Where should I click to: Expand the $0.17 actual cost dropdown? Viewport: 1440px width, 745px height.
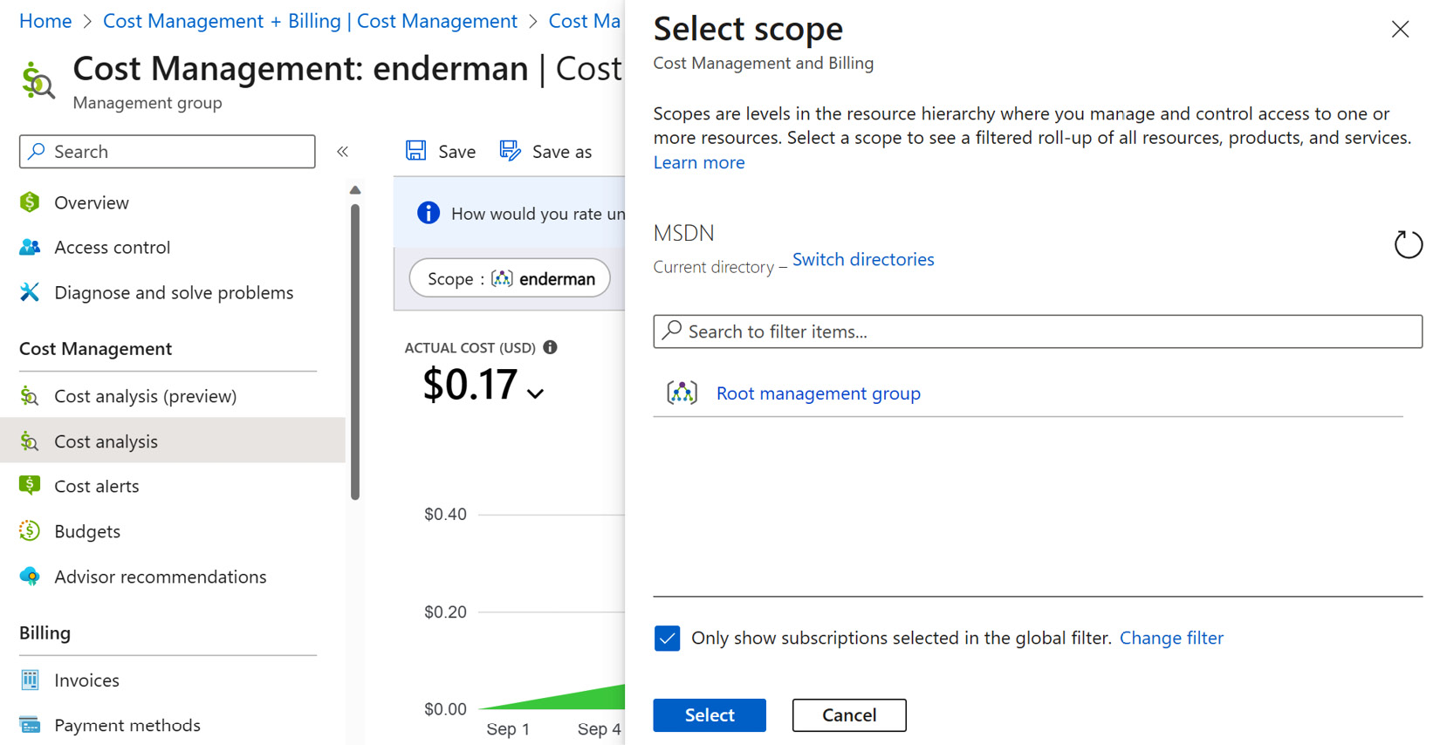(535, 394)
